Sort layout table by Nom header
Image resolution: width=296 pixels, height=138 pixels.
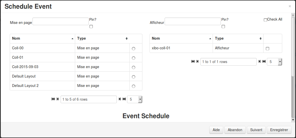click(x=42, y=38)
